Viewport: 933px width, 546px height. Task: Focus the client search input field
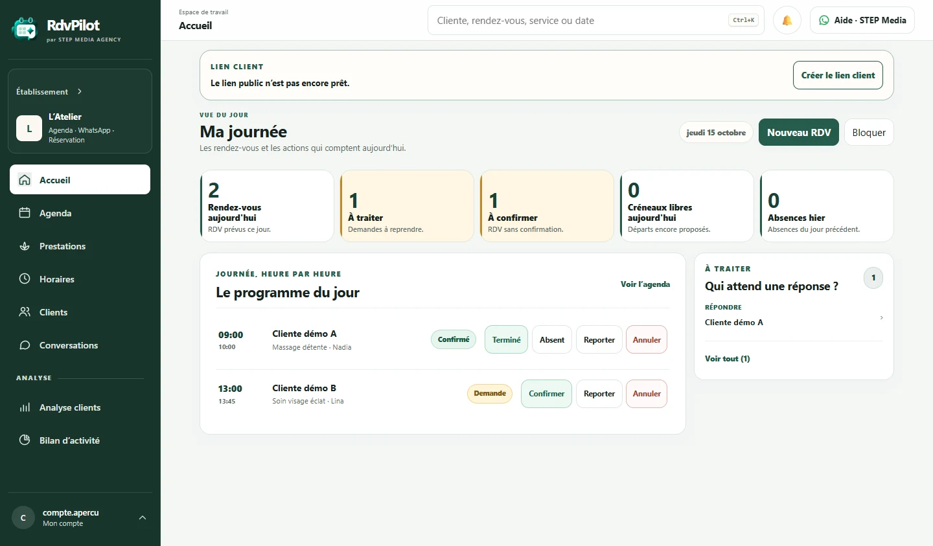click(596, 20)
